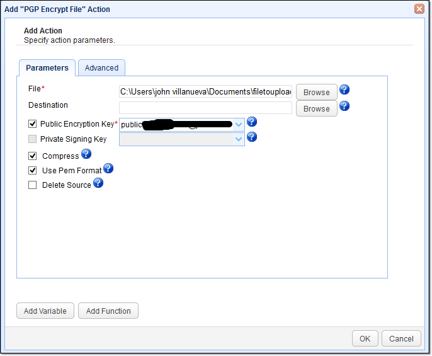Close the PGP Encrypt File dialog

[x=419, y=9]
